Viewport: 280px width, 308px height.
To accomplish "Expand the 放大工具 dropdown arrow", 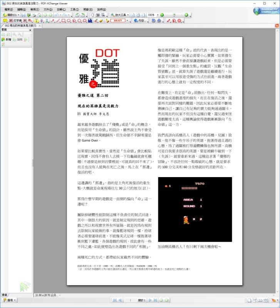I will coord(128,15).
